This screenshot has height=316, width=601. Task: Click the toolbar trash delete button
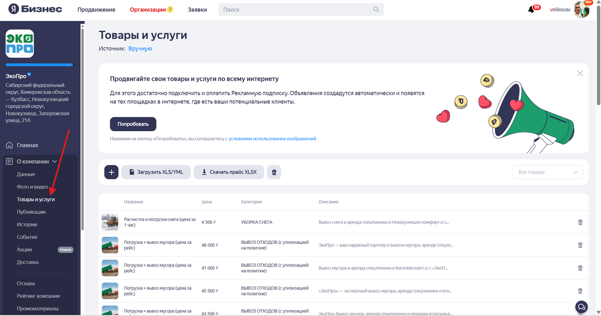click(x=274, y=172)
